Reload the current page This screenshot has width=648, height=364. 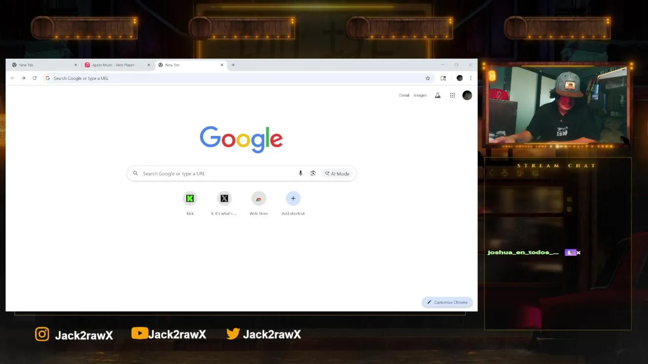coord(34,78)
